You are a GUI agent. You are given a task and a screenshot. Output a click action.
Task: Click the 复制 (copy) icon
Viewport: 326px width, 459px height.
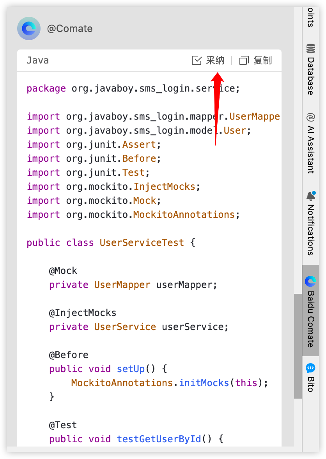pos(244,60)
